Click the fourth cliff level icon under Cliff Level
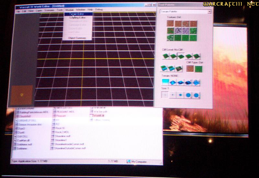This screenshot has height=178, width=259. pos(188,56)
